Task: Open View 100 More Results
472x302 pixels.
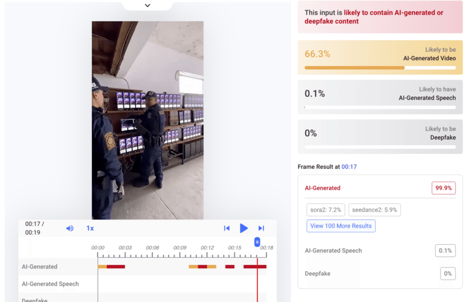Action: click(341, 226)
